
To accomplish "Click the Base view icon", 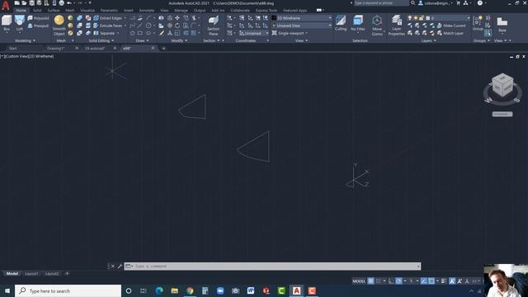I will pyautogui.click(x=502, y=24).
